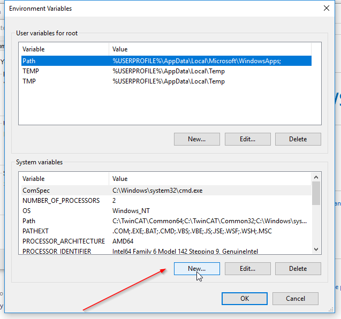
Task: Click the AMD64 value cell
Action: pos(123,241)
